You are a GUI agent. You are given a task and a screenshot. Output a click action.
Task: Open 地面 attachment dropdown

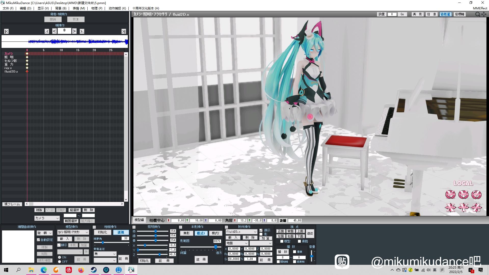(x=237, y=243)
